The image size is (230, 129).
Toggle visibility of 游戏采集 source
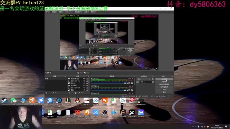click(84, 85)
